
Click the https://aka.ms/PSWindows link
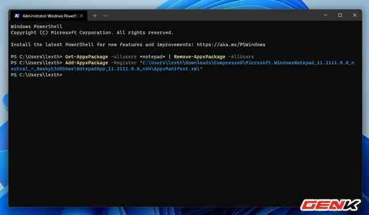231,44
